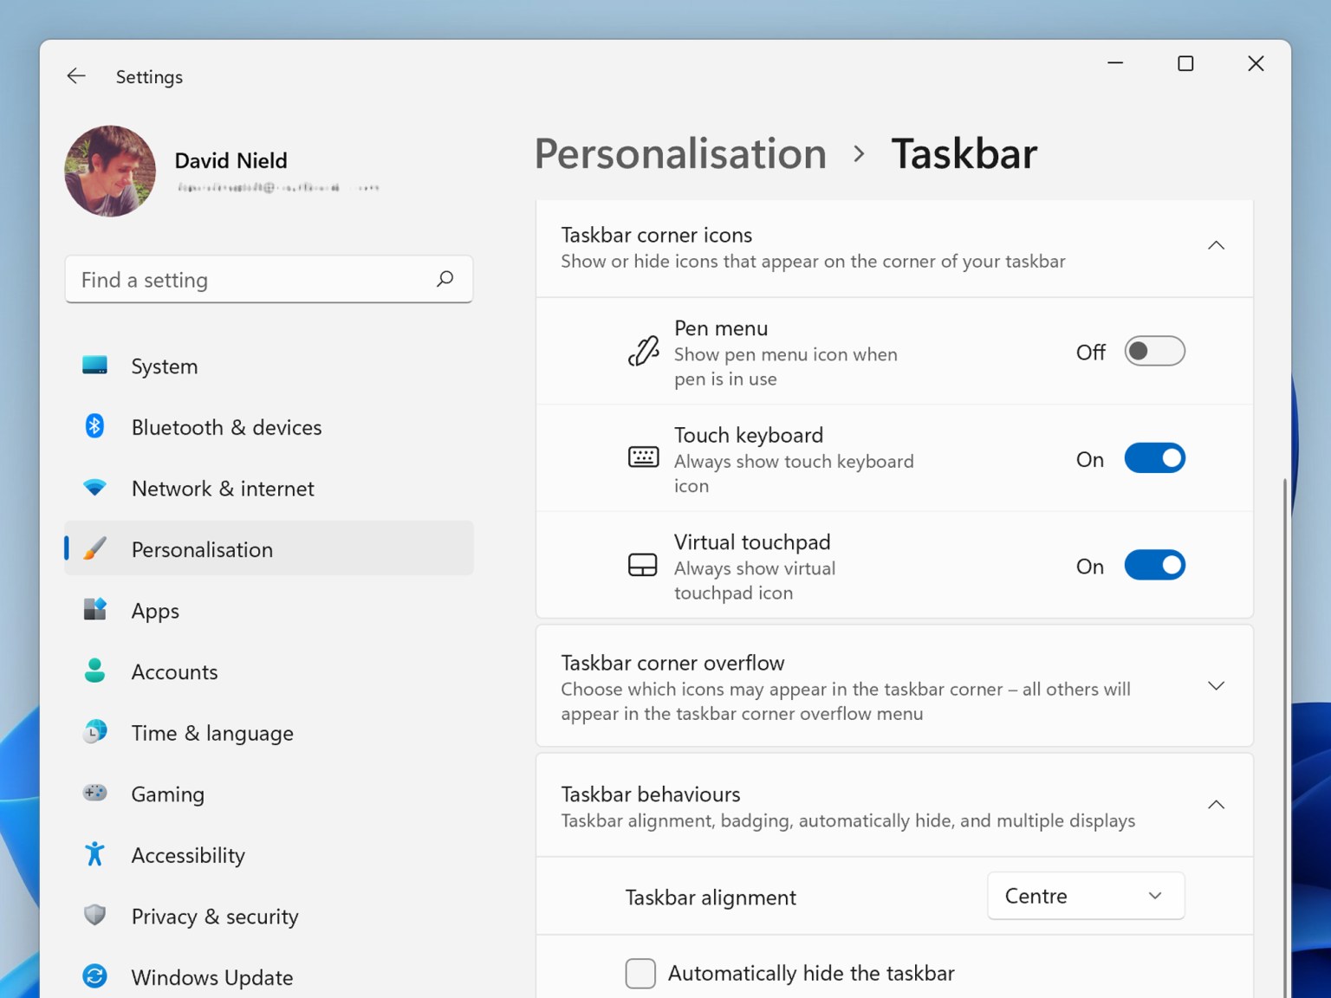1331x998 pixels.
Task: Click the Windows Update icon
Action: 94,976
